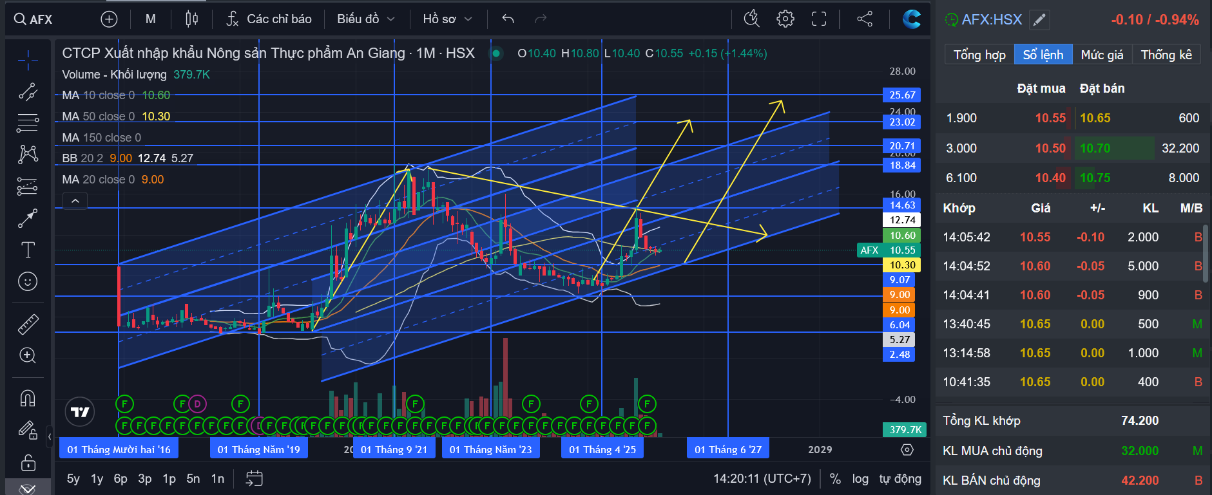The height and width of the screenshot is (495, 1212).
Task: Open symbol search for AFX
Action: [x=34, y=19]
